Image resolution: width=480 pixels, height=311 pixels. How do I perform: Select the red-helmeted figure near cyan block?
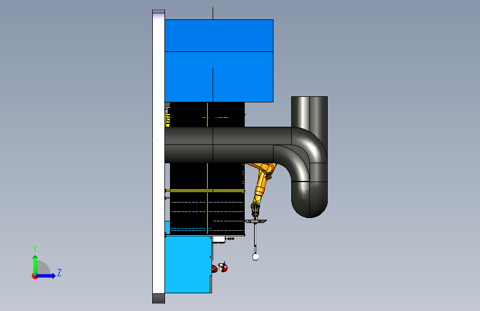tap(220, 268)
